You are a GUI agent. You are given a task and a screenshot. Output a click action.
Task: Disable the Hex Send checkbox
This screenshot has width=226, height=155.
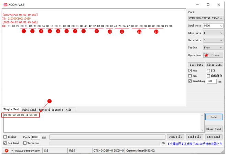(5, 143)
